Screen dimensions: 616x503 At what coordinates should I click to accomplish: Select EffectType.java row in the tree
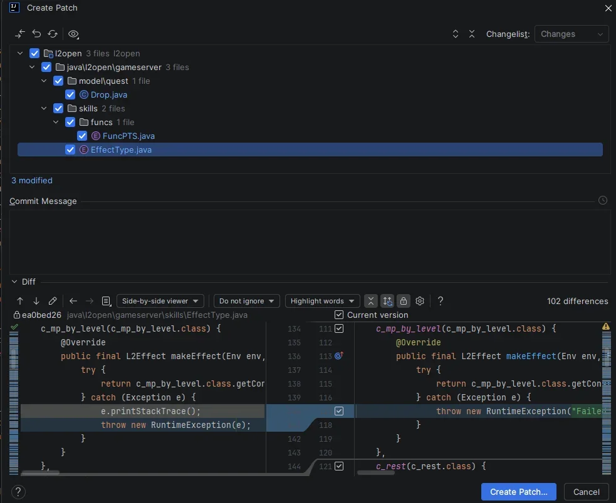coord(310,150)
